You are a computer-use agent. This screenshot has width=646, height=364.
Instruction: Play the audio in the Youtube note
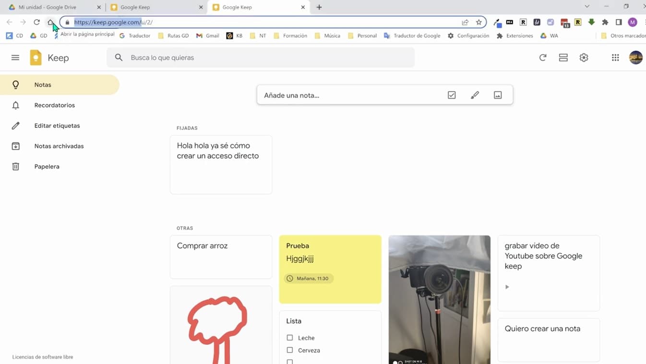[x=507, y=287]
